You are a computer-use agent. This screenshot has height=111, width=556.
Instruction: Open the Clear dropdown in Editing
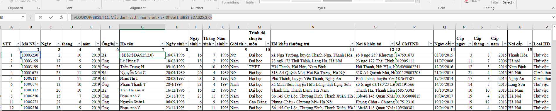473,1
